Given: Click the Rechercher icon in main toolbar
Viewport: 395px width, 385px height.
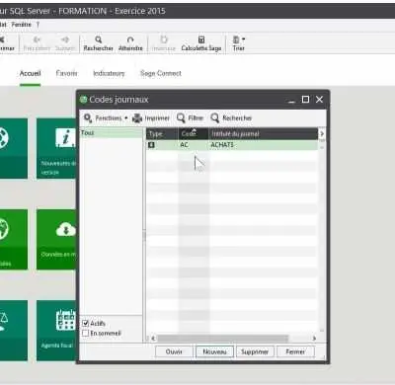Looking at the screenshot, I should (x=98, y=39).
